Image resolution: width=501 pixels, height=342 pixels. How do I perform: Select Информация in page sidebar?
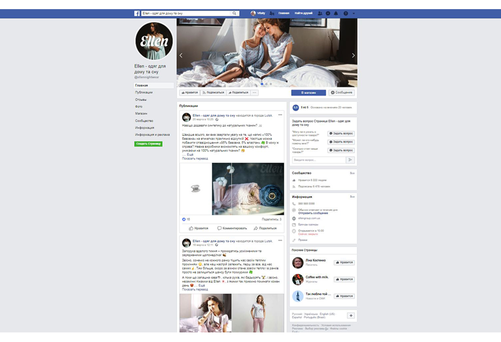[x=144, y=128]
